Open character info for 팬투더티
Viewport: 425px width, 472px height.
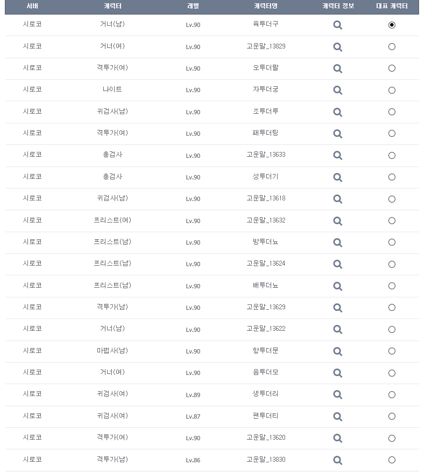click(x=337, y=417)
